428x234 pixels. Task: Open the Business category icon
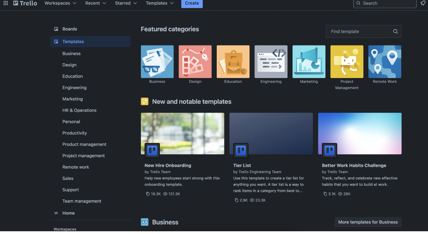click(157, 62)
